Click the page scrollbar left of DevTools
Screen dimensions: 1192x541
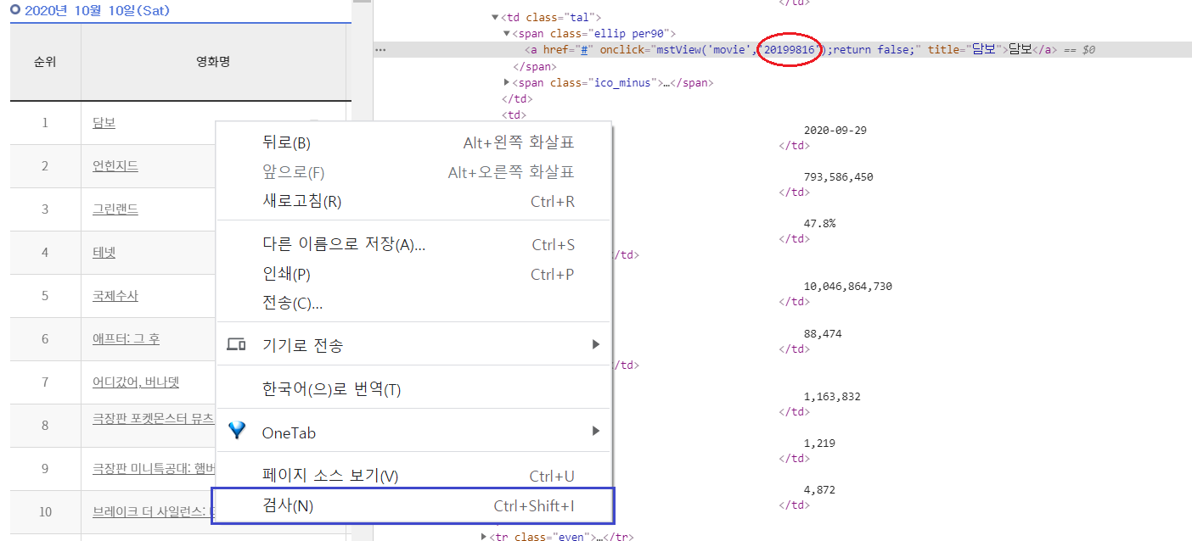tap(362, 270)
